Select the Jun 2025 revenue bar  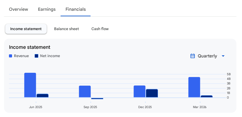(30, 85)
